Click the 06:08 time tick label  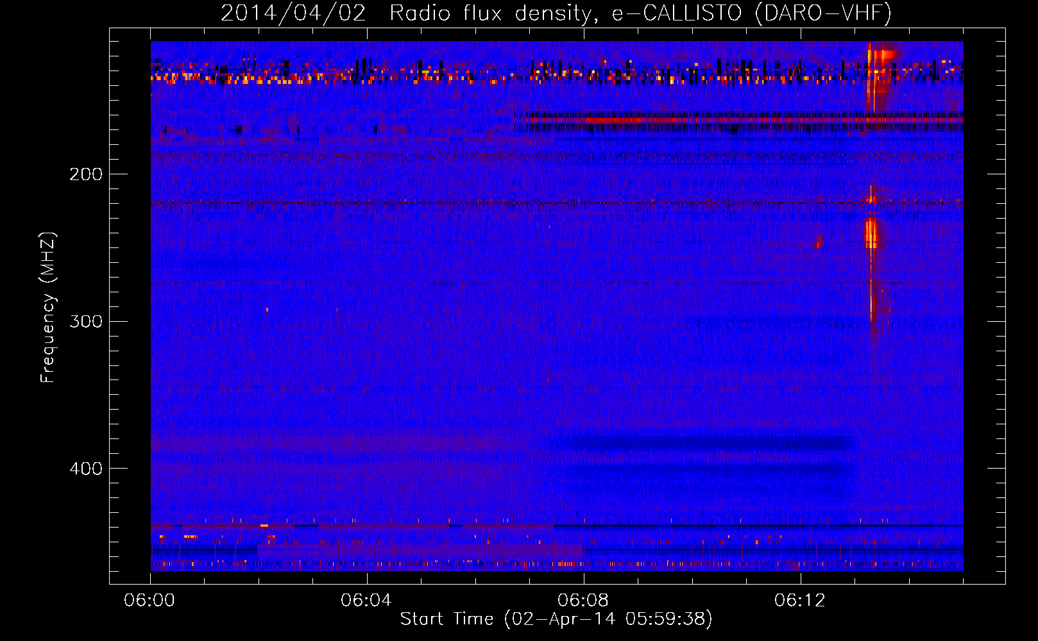(583, 601)
